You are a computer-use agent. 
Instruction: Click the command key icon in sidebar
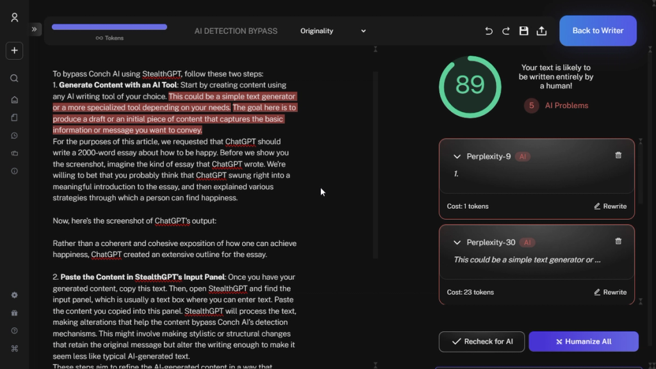[x=14, y=348]
